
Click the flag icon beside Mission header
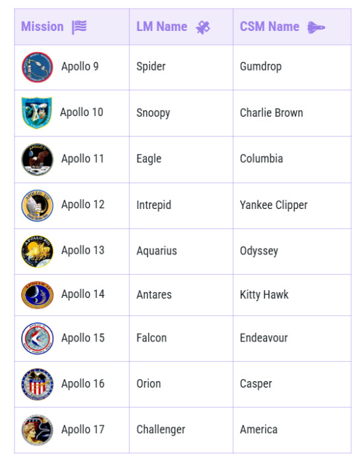pos(79,27)
